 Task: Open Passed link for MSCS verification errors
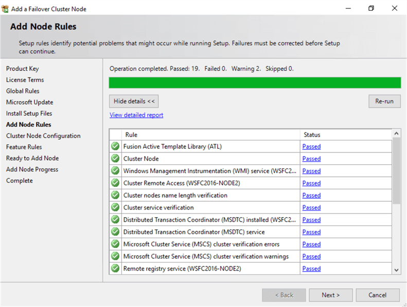tap(311, 244)
